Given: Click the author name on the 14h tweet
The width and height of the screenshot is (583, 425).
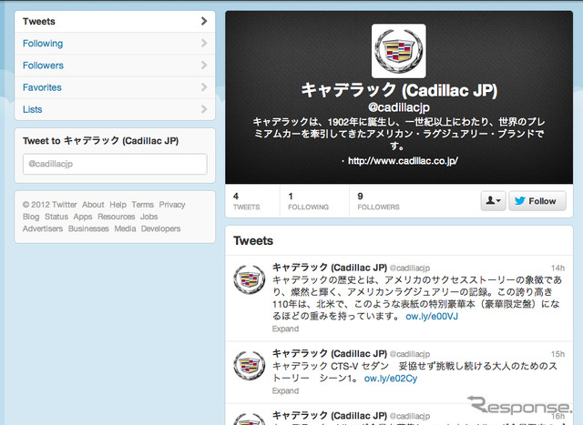Looking at the screenshot, I should [330, 268].
